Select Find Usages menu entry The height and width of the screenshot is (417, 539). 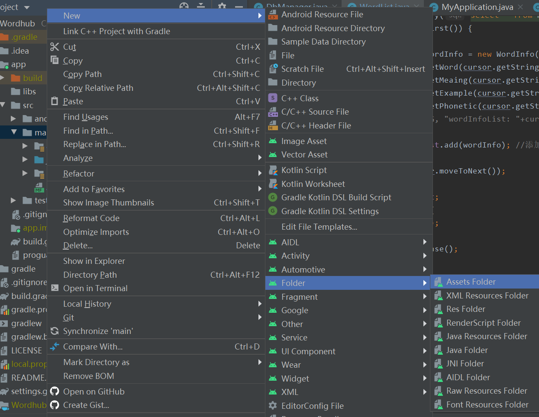156,117
